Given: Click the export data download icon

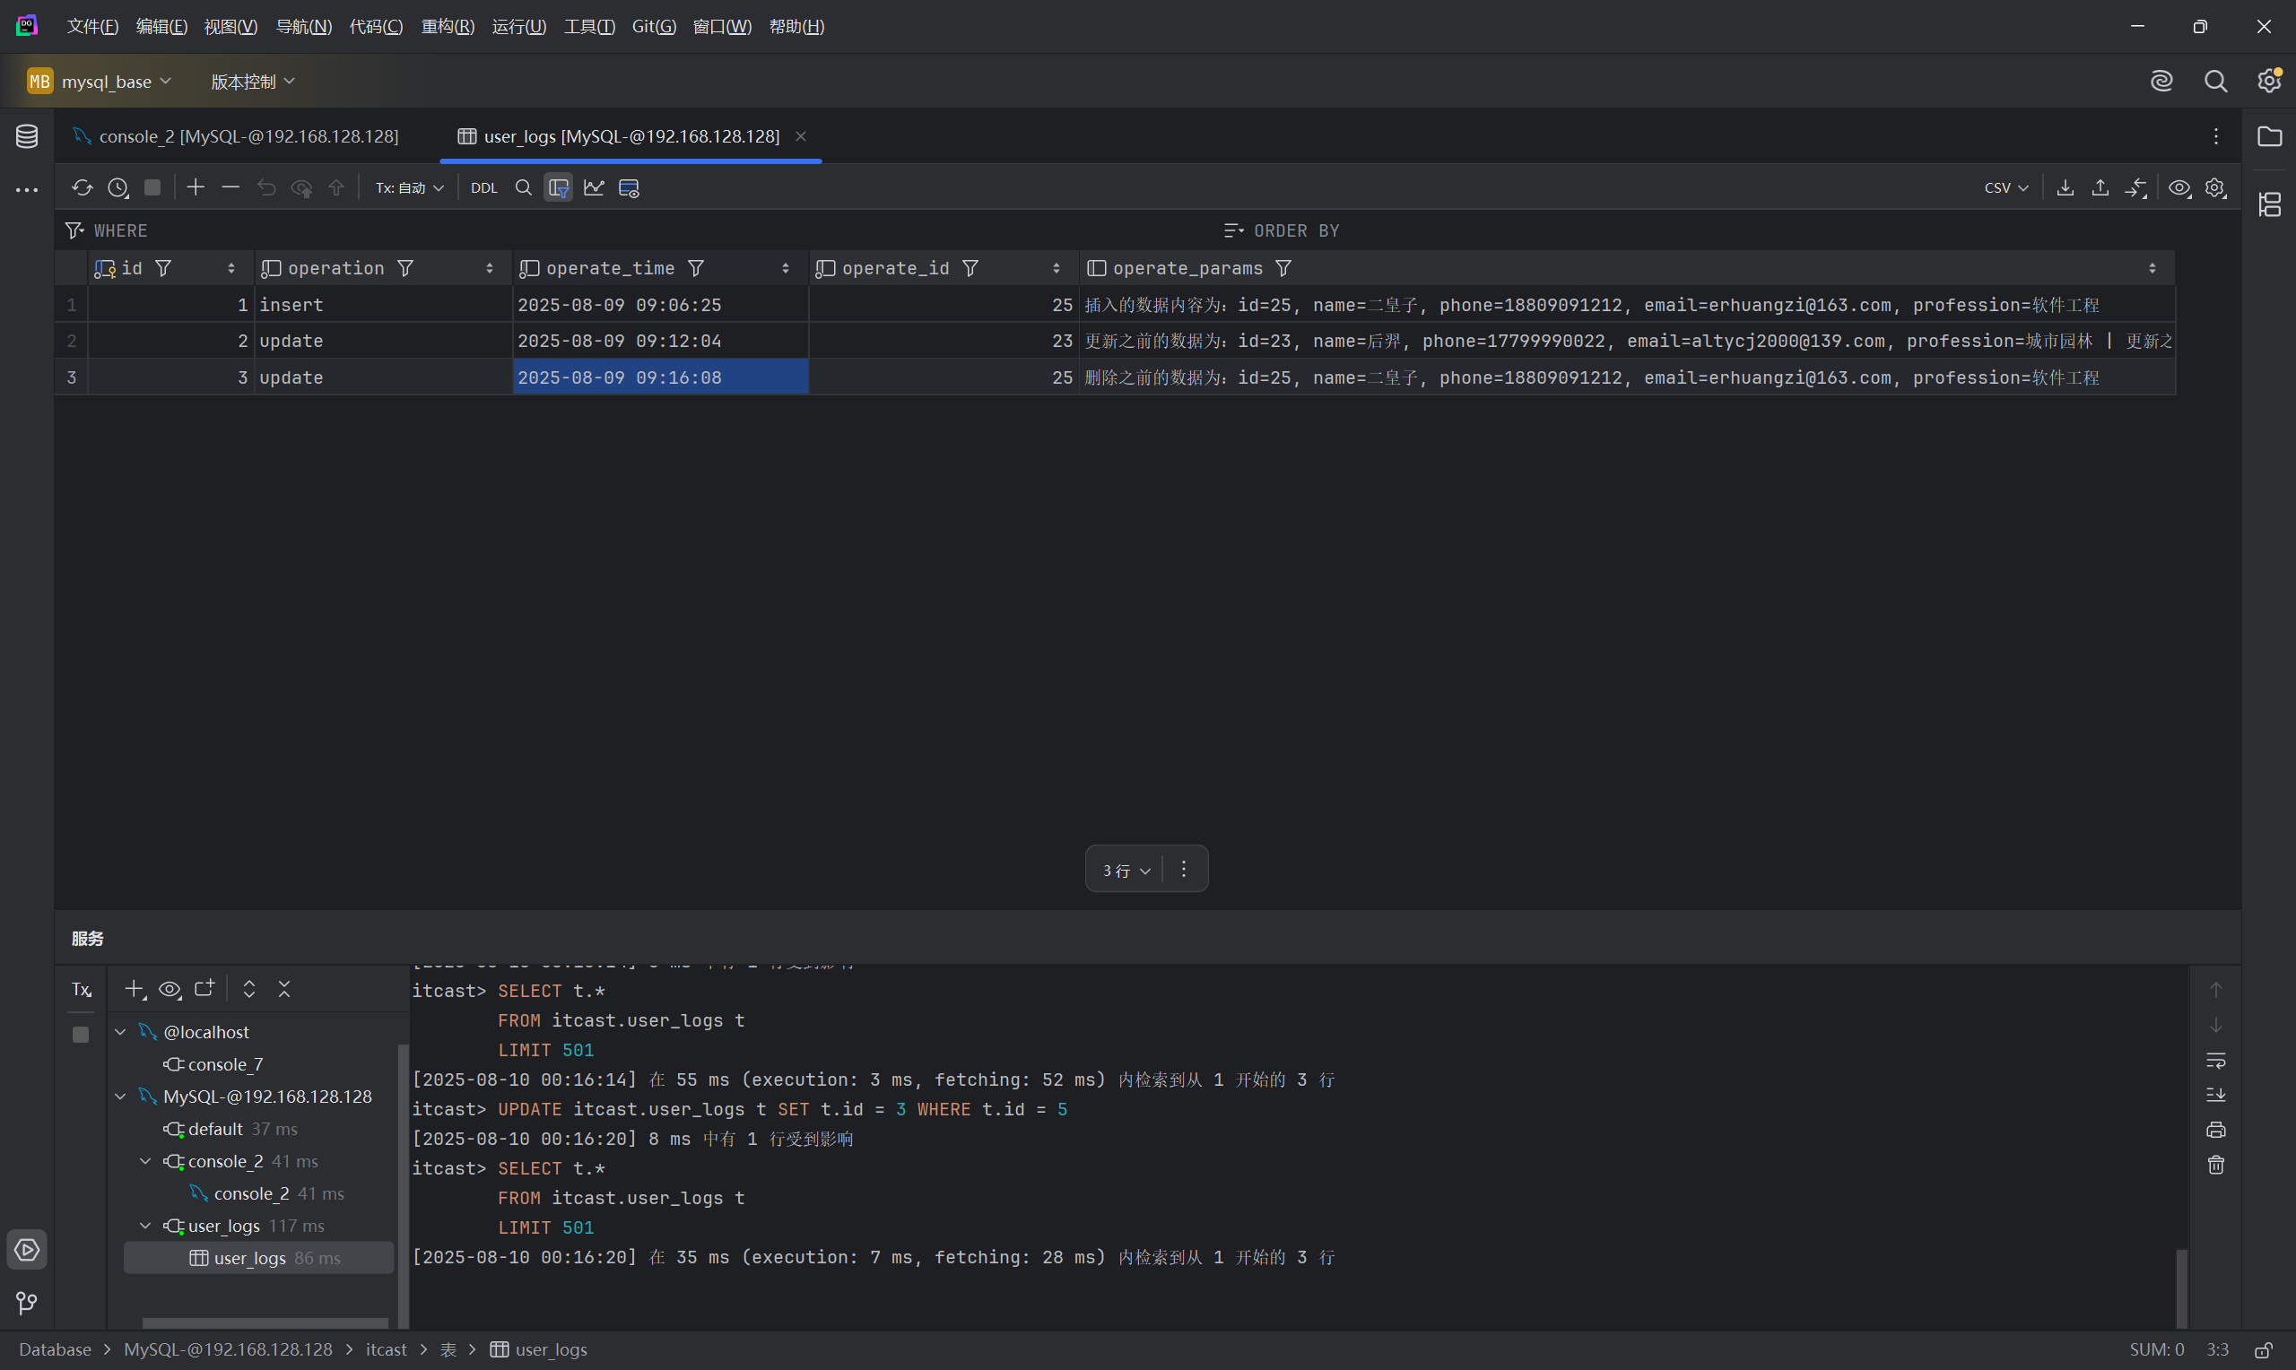Looking at the screenshot, I should click(2066, 187).
